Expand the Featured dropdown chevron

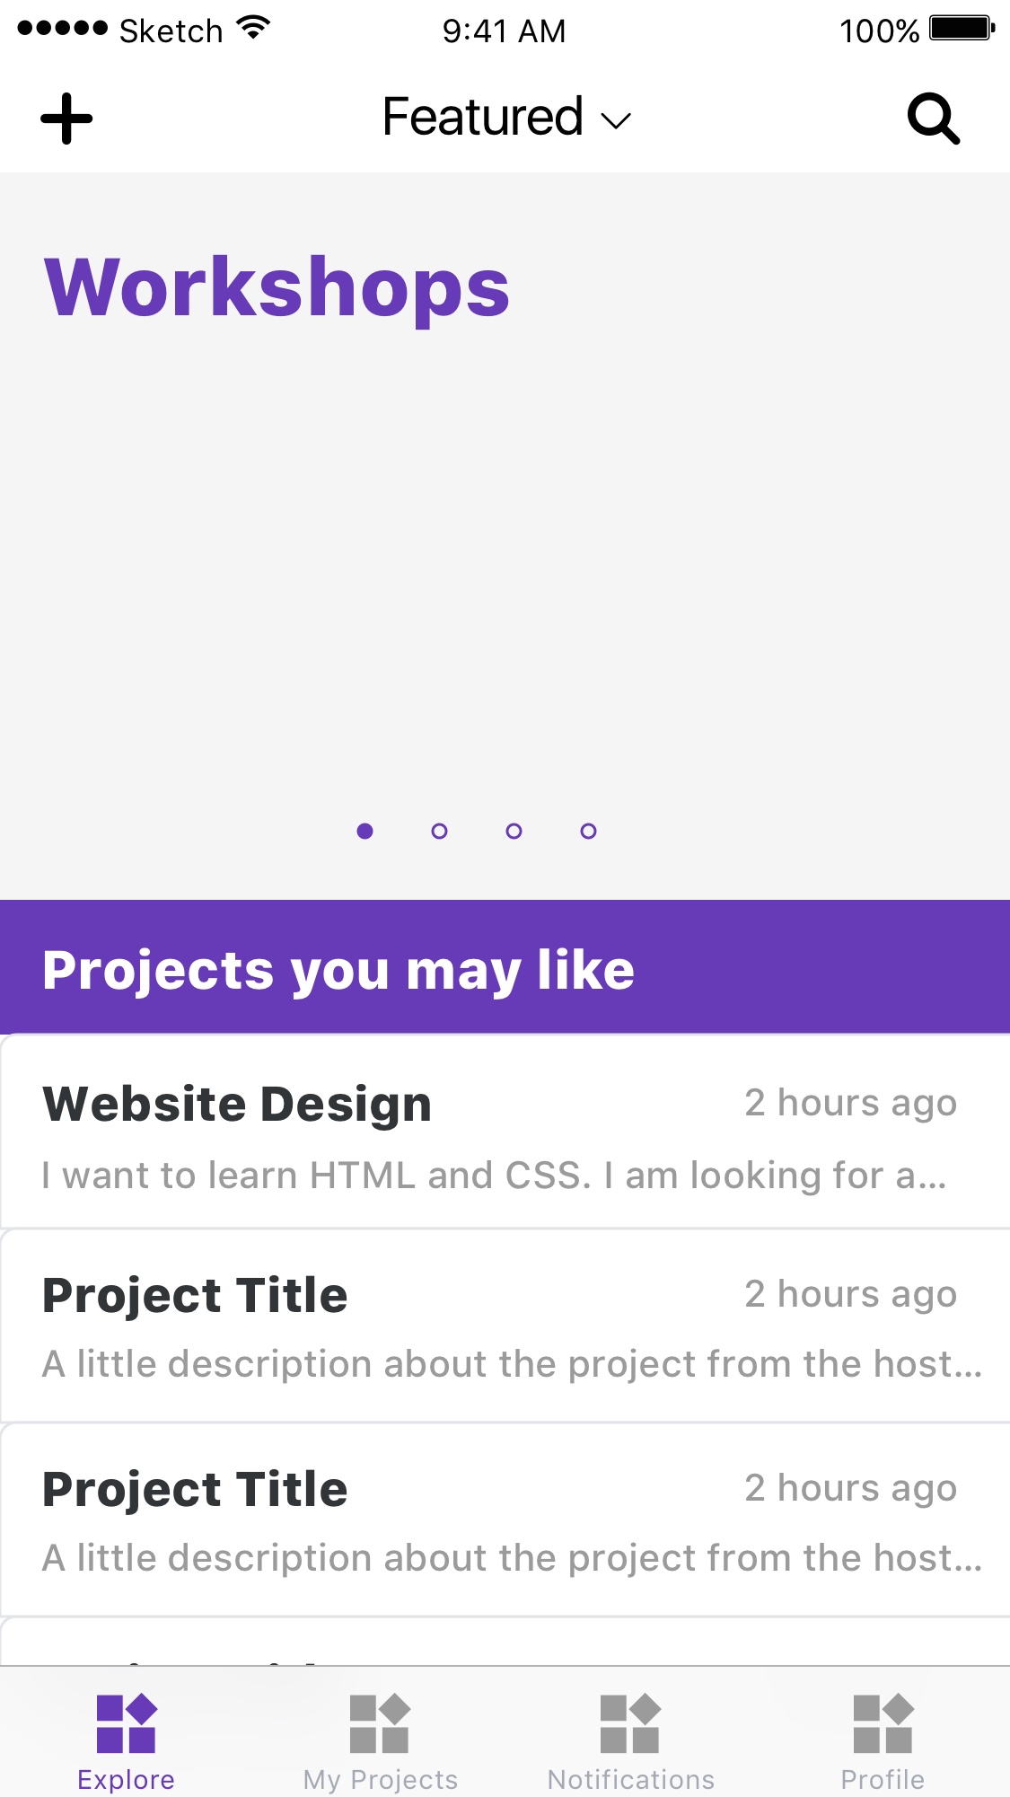point(616,120)
